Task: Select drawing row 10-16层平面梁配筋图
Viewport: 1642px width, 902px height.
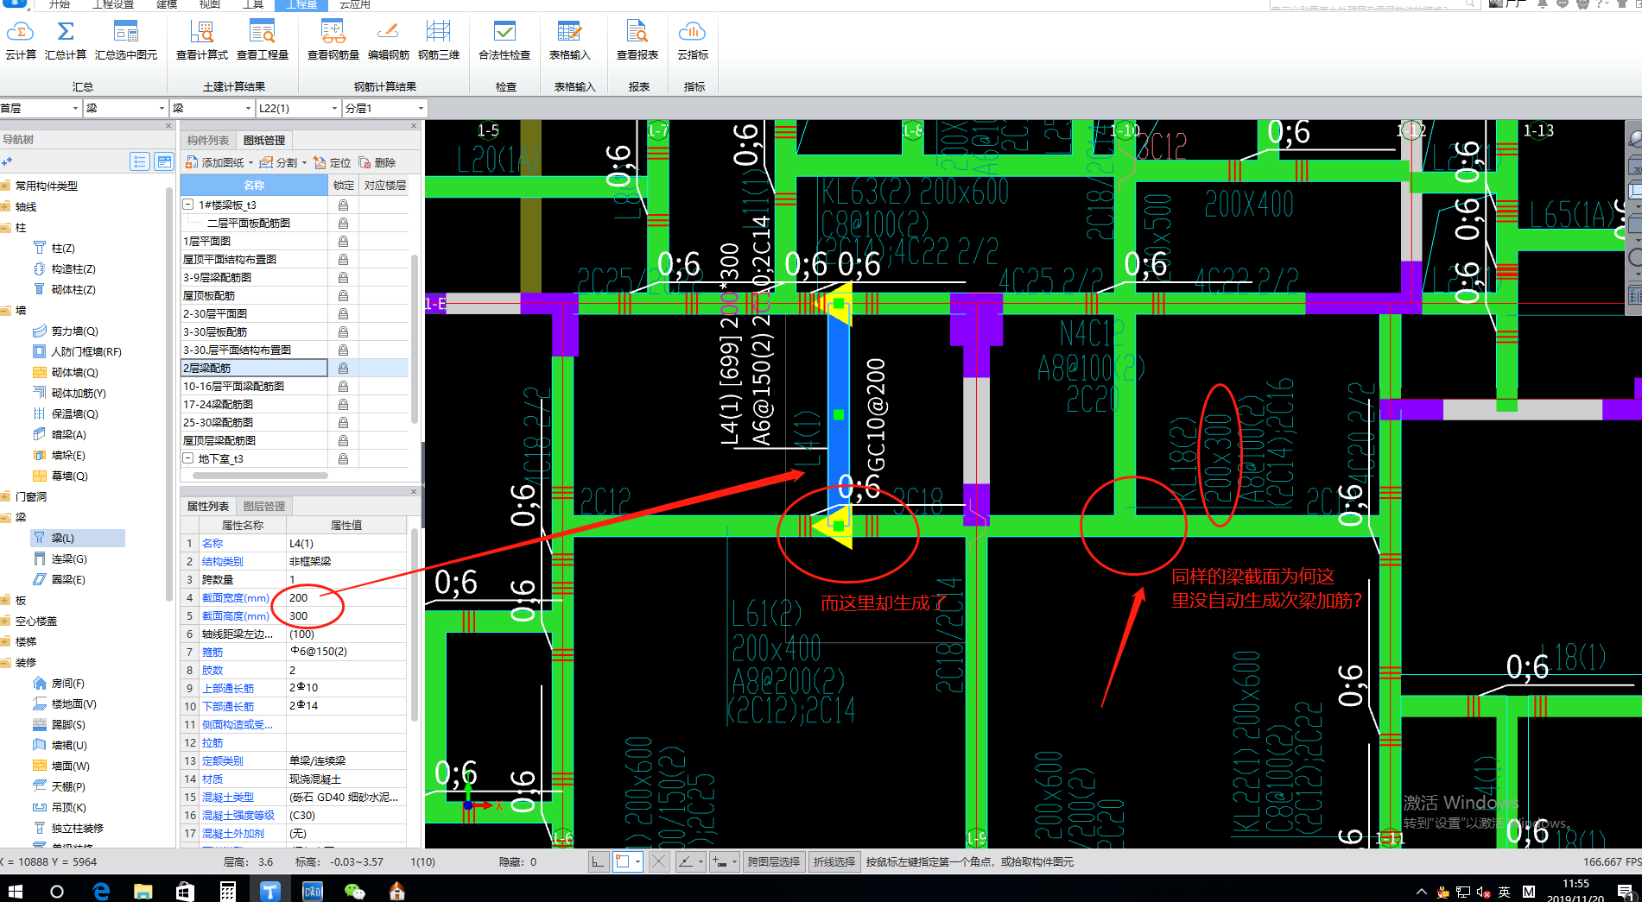Action: tap(254, 386)
